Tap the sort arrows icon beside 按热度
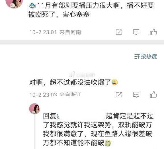This screenshot has height=149, width=164. click(x=137, y=57)
